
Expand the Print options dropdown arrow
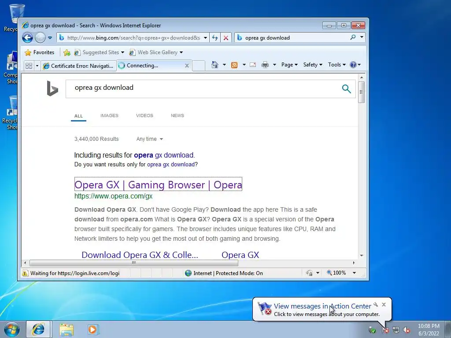274,65
